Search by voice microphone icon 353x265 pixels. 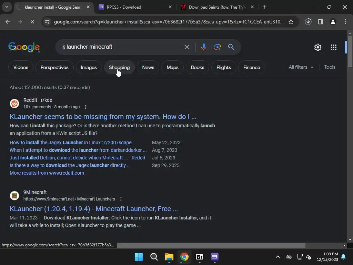(x=204, y=47)
